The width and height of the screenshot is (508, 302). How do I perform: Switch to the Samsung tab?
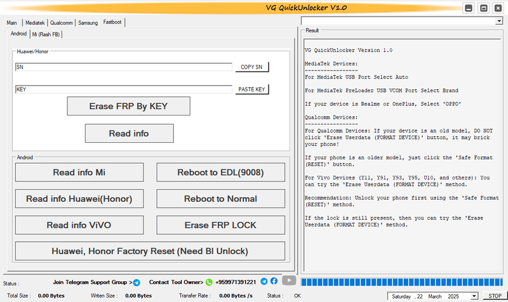[88, 23]
